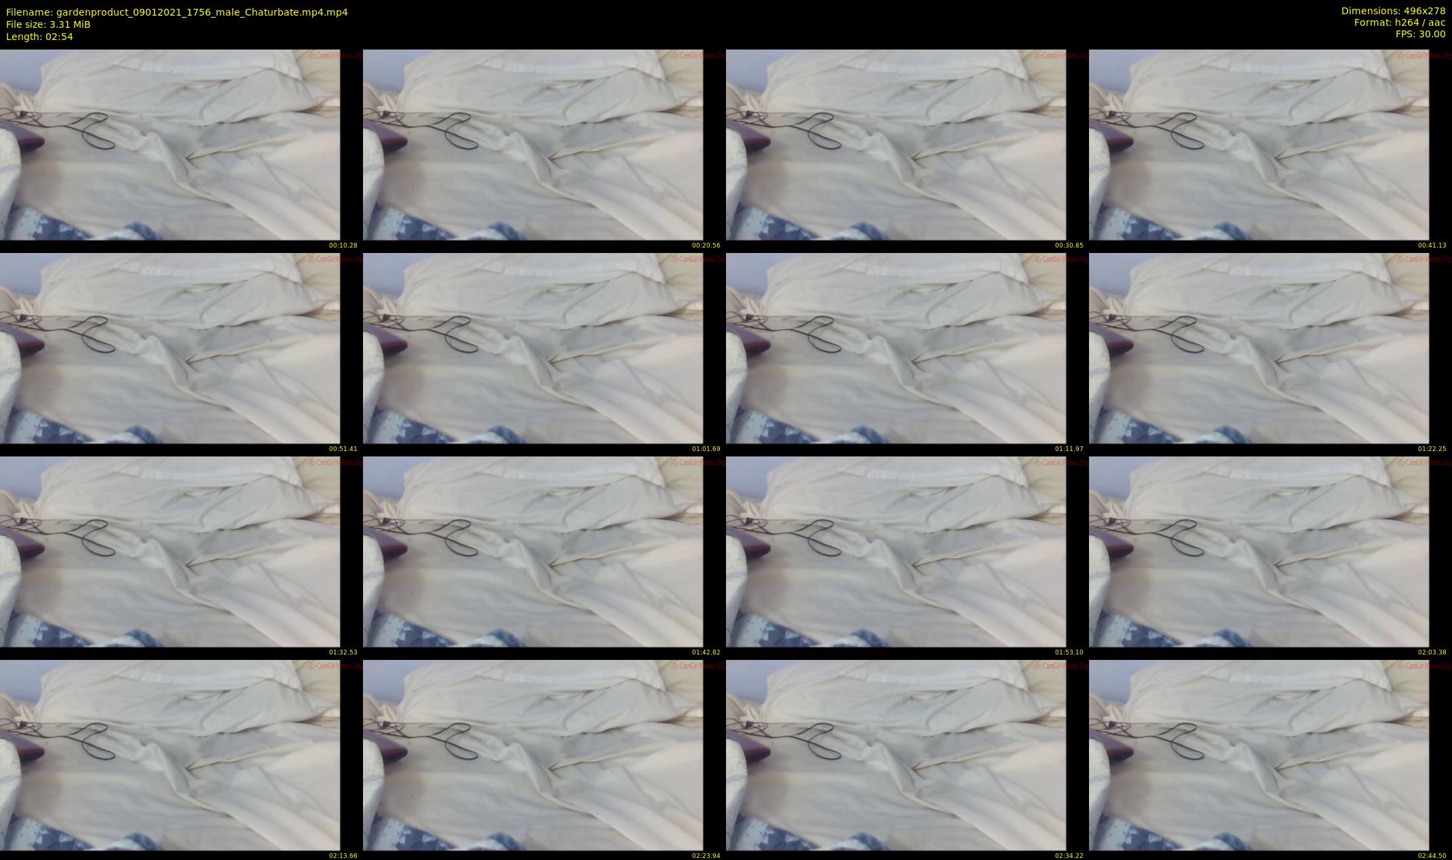Click the Filename text in header
This screenshot has width=1452, height=860.
point(176,12)
